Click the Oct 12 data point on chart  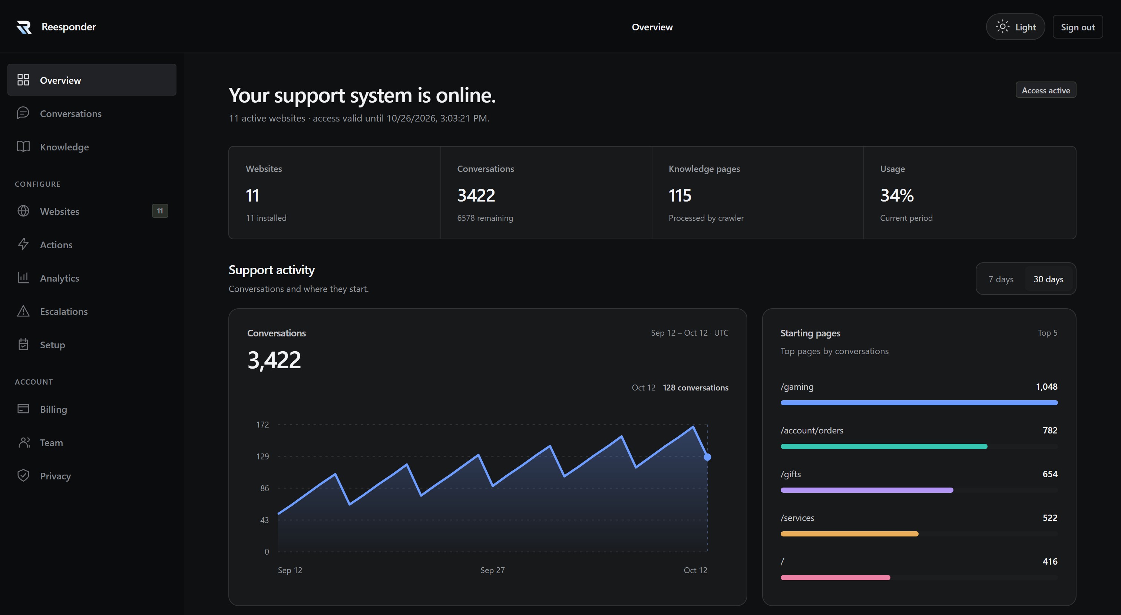coord(707,457)
